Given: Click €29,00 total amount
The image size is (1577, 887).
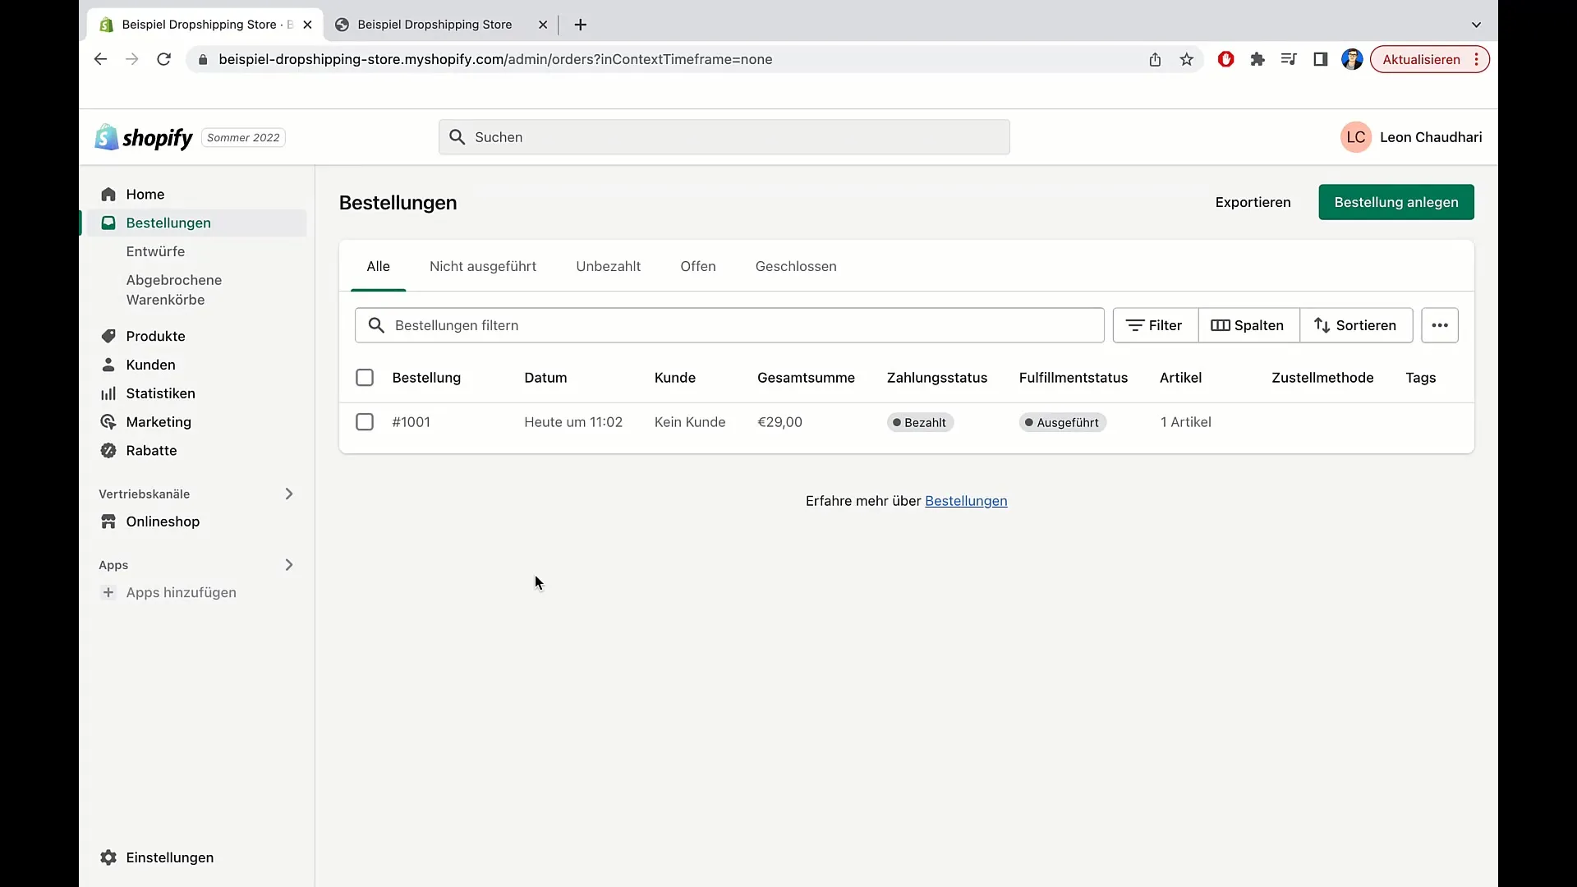Looking at the screenshot, I should (779, 422).
